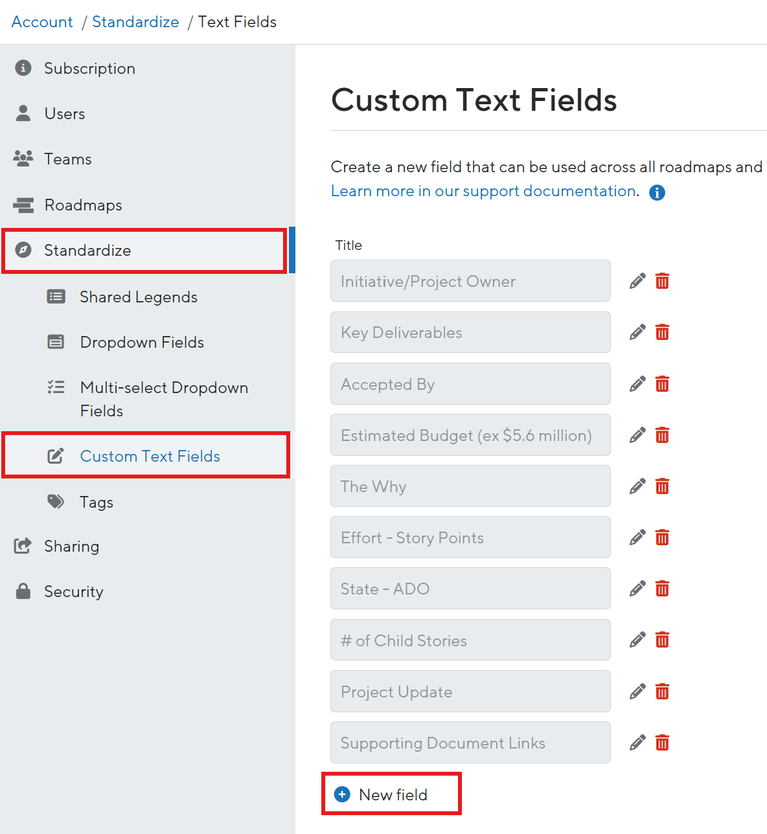Edit the Project Update field
The width and height of the screenshot is (767, 834).
[x=637, y=691]
